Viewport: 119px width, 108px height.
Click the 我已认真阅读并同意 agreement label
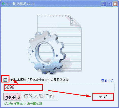point(38,80)
